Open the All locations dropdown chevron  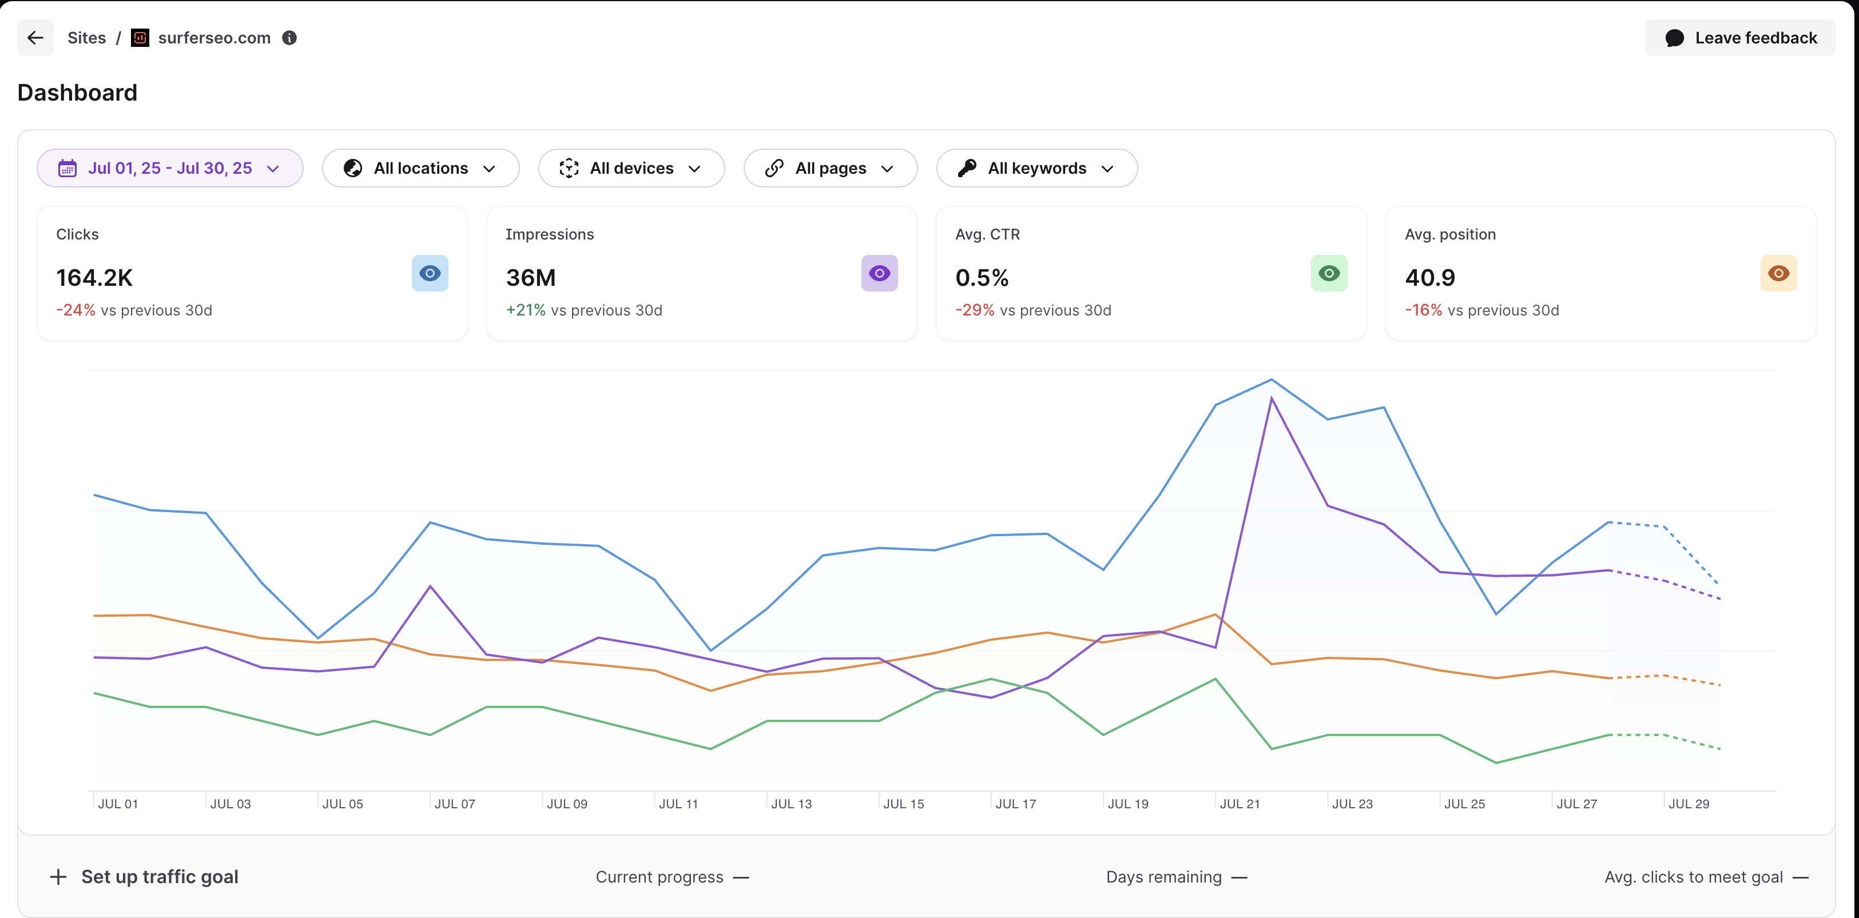(489, 169)
